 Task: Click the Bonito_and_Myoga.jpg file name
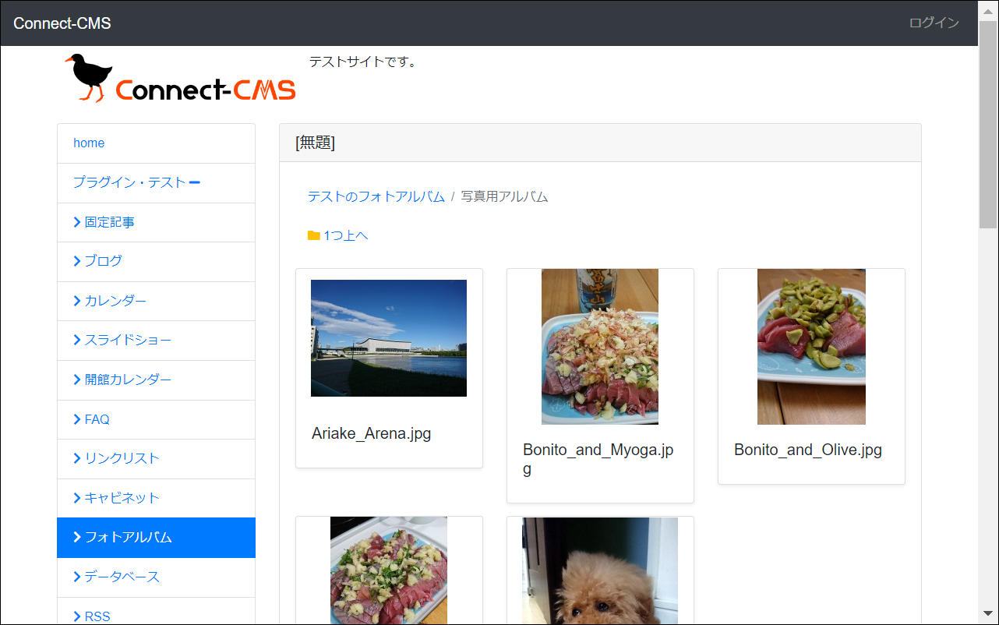(x=598, y=459)
